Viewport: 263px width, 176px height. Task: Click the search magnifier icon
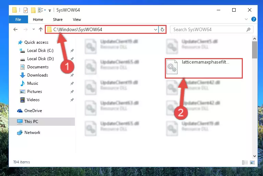tap(248, 29)
